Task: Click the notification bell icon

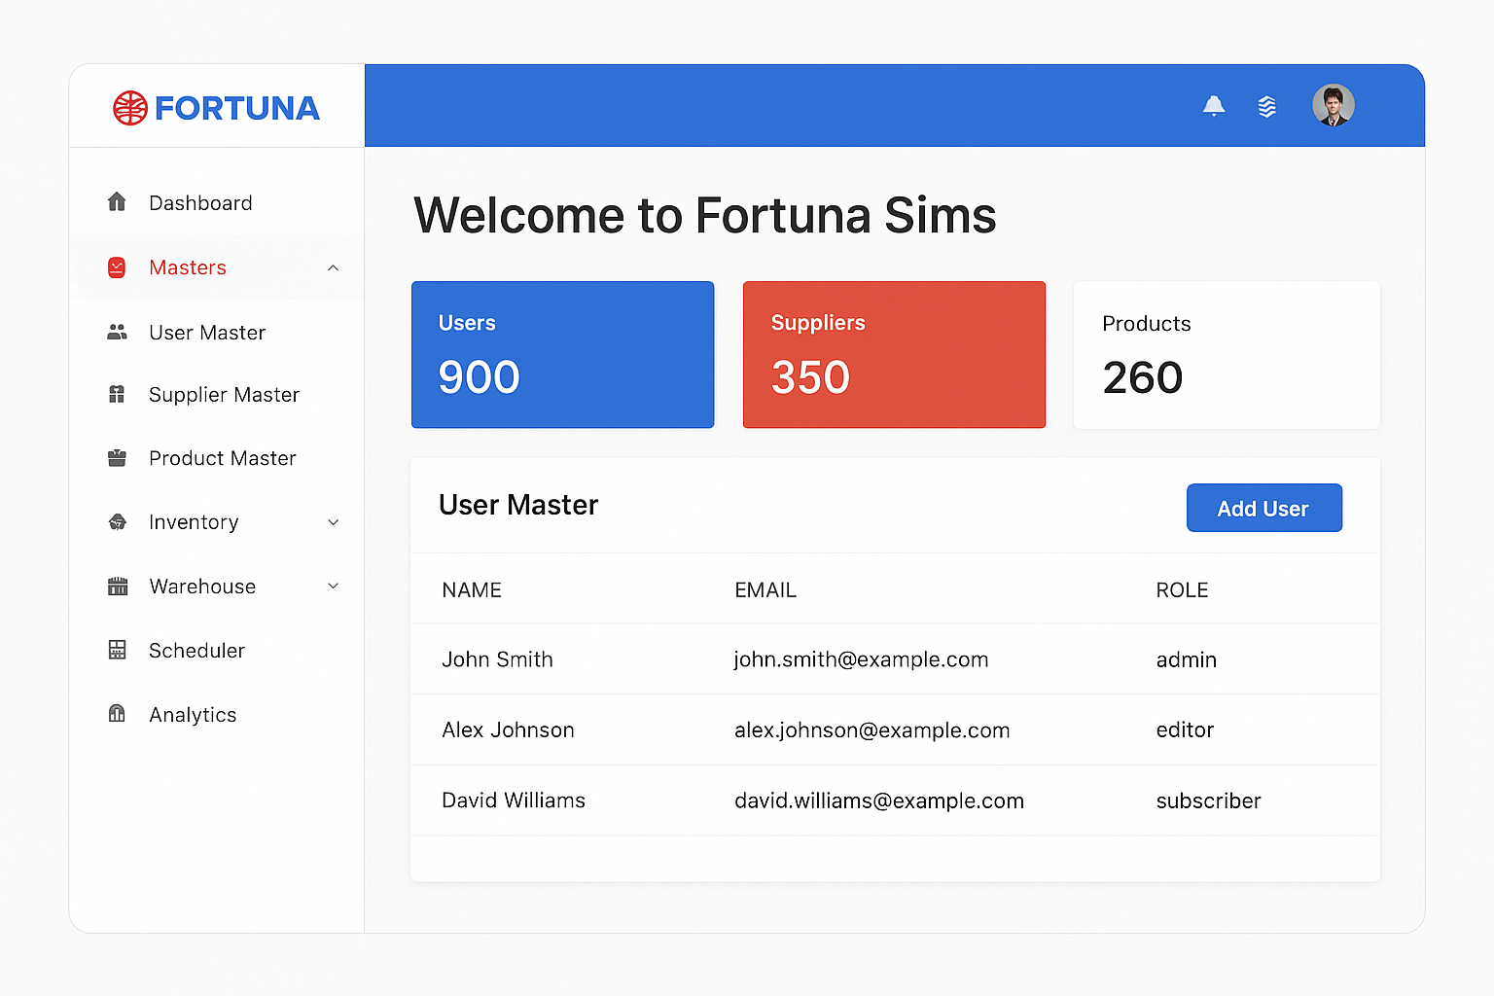Action: pyautogui.click(x=1213, y=105)
